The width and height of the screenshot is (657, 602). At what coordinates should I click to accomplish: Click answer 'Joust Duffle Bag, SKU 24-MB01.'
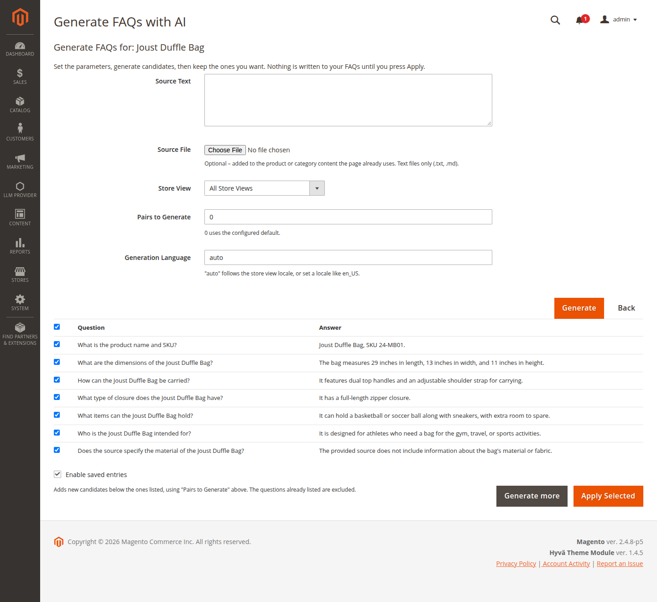(362, 345)
